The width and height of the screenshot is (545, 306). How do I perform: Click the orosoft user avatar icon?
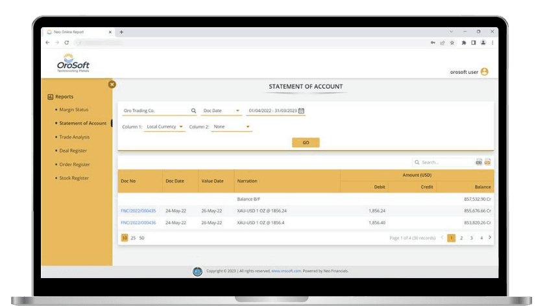tap(484, 72)
